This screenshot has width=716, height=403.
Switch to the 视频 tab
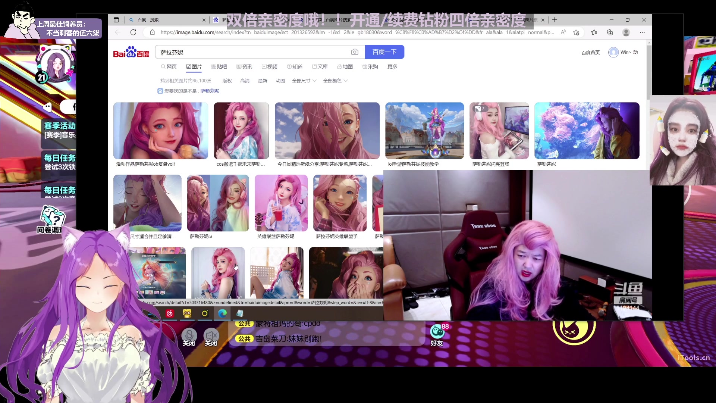270,67
